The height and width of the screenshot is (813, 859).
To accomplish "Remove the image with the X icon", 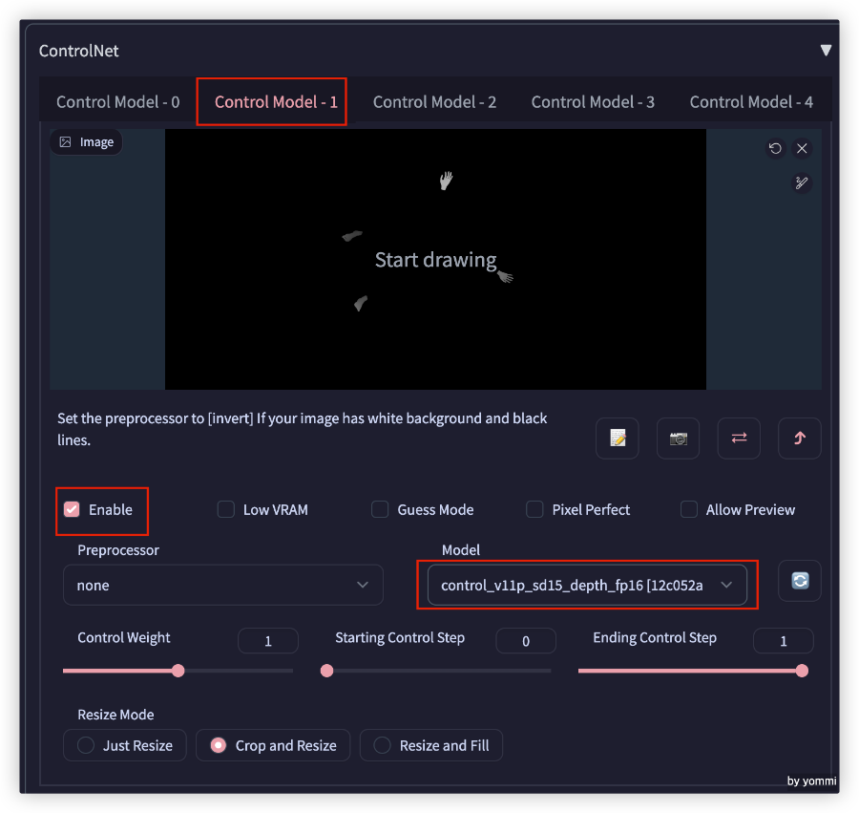I will click(802, 149).
